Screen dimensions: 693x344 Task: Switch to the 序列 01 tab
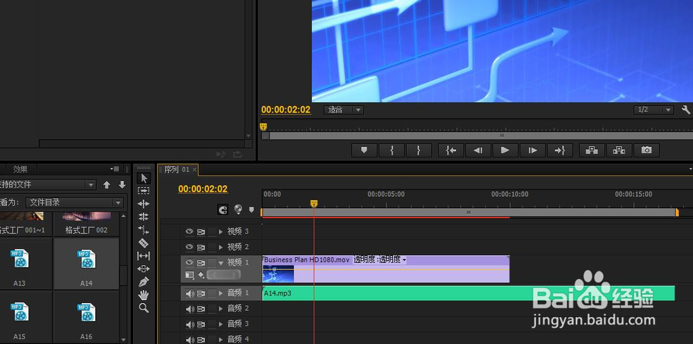click(176, 170)
